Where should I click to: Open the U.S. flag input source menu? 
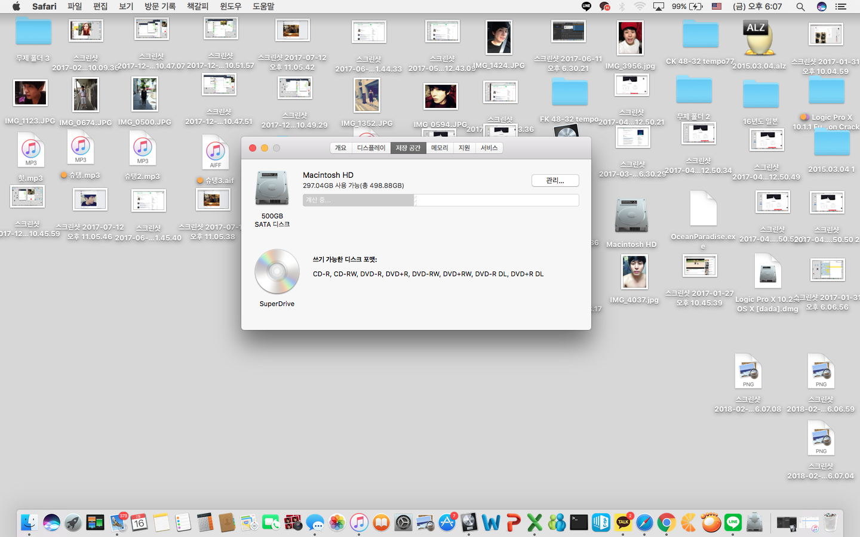[717, 7]
